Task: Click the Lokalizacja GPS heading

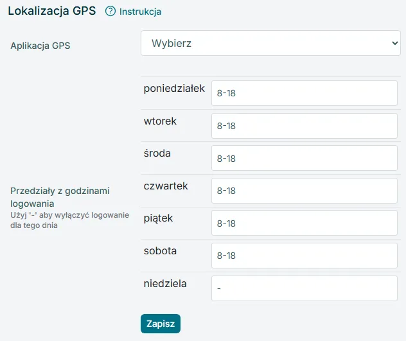Action: click(x=52, y=11)
